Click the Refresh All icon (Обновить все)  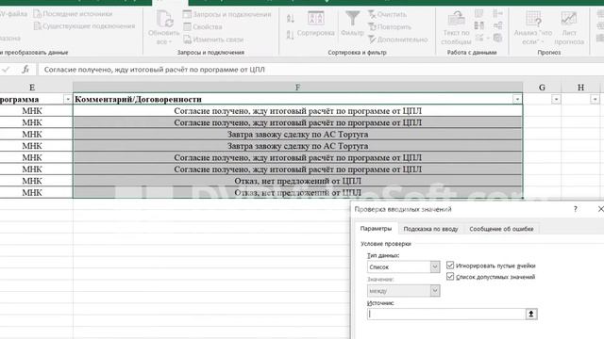coord(164,19)
